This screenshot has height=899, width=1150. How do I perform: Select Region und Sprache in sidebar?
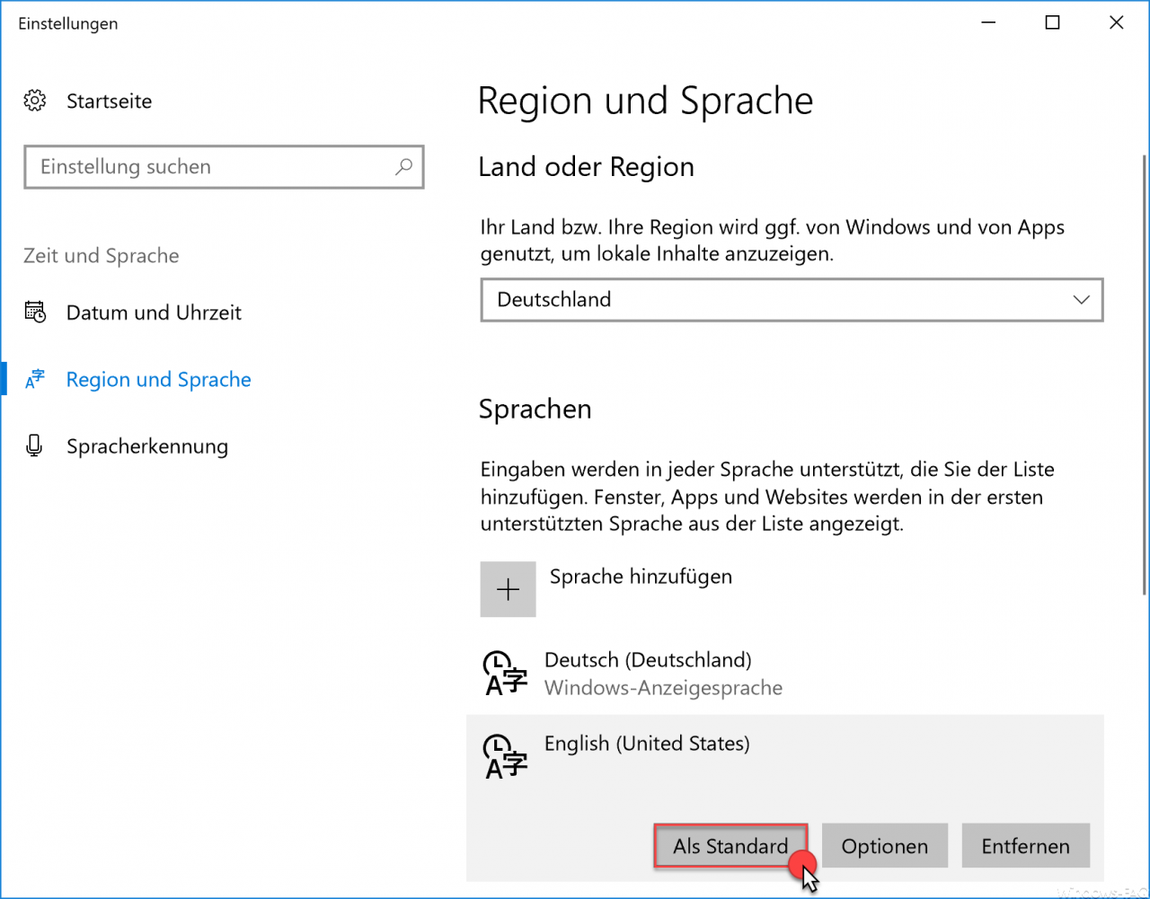point(159,380)
